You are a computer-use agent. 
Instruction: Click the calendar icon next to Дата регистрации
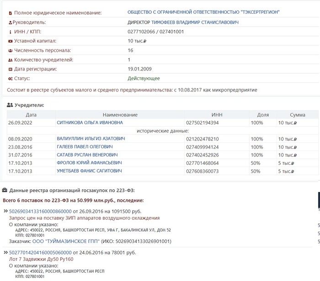(x=11, y=69)
